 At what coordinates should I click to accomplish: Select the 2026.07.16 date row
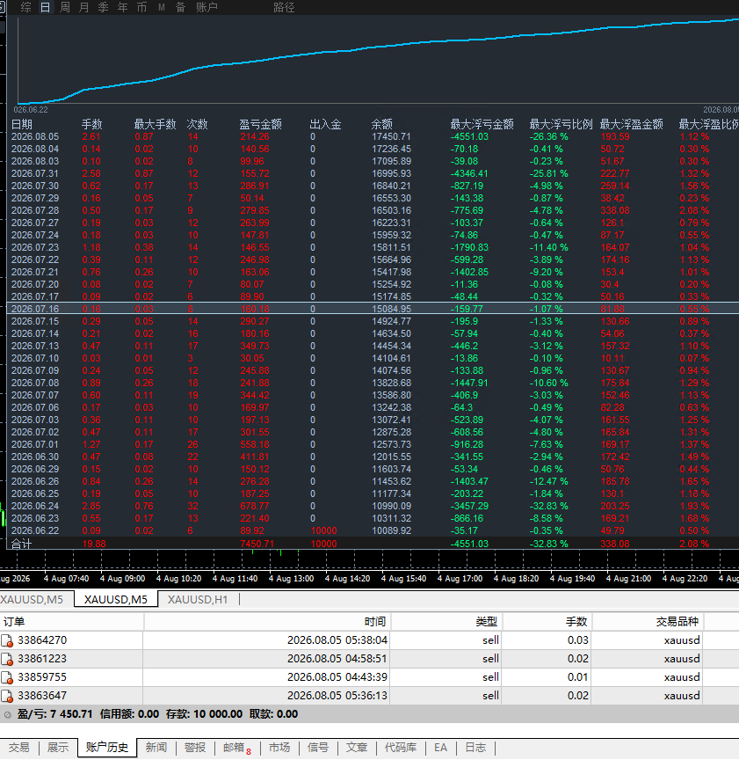coord(373,309)
